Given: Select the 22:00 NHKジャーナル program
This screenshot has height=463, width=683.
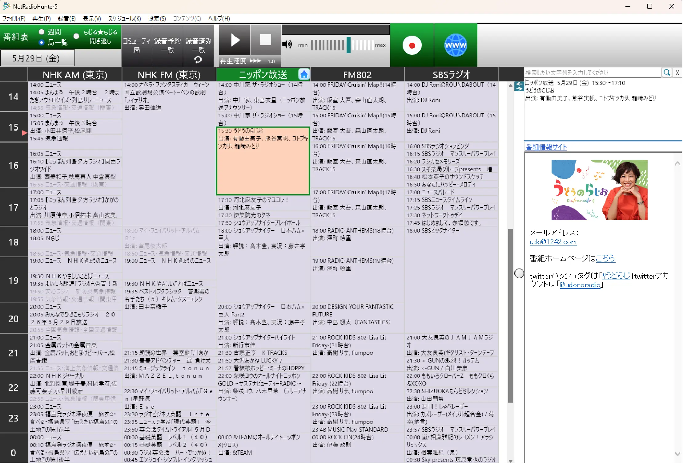Looking at the screenshot, I should point(75,383).
